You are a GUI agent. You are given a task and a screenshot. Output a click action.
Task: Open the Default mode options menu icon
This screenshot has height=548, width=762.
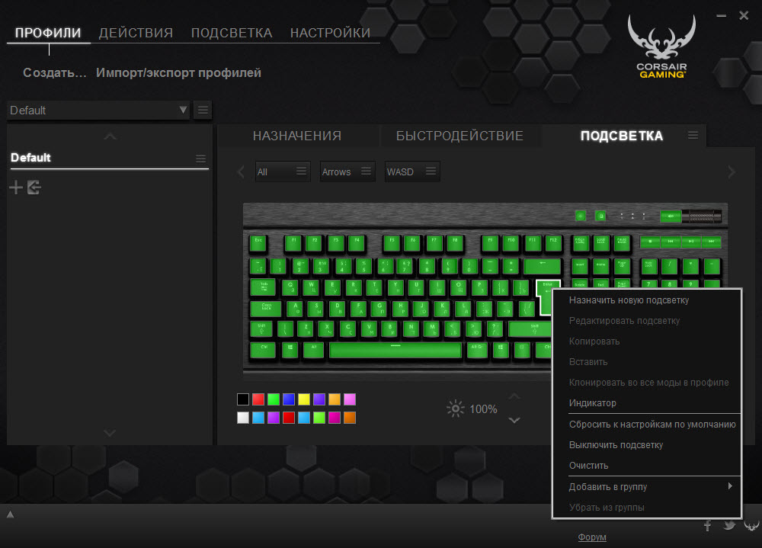[x=200, y=159]
